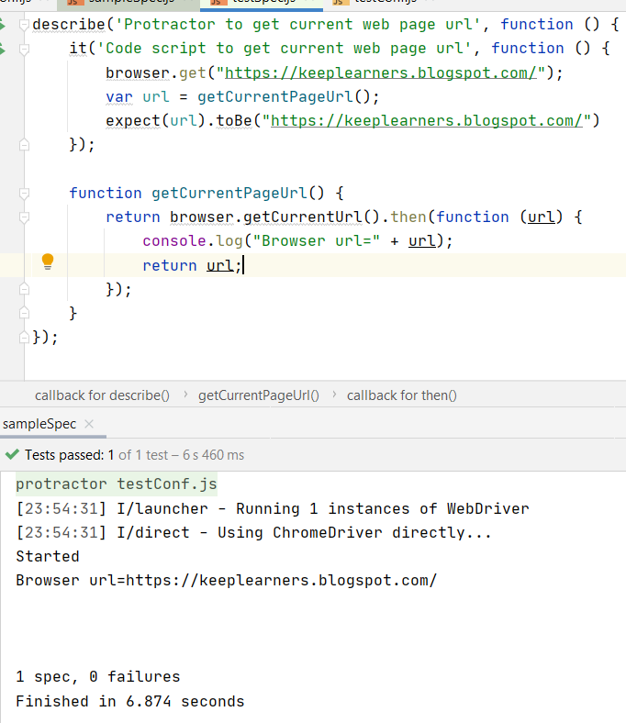Open 'callback for describe()' breadcrumb
626x723 pixels.
tap(102, 395)
